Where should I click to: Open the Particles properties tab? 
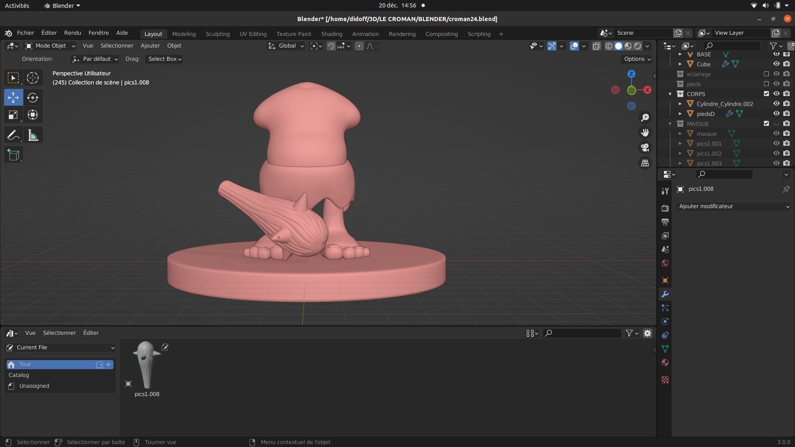665,308
